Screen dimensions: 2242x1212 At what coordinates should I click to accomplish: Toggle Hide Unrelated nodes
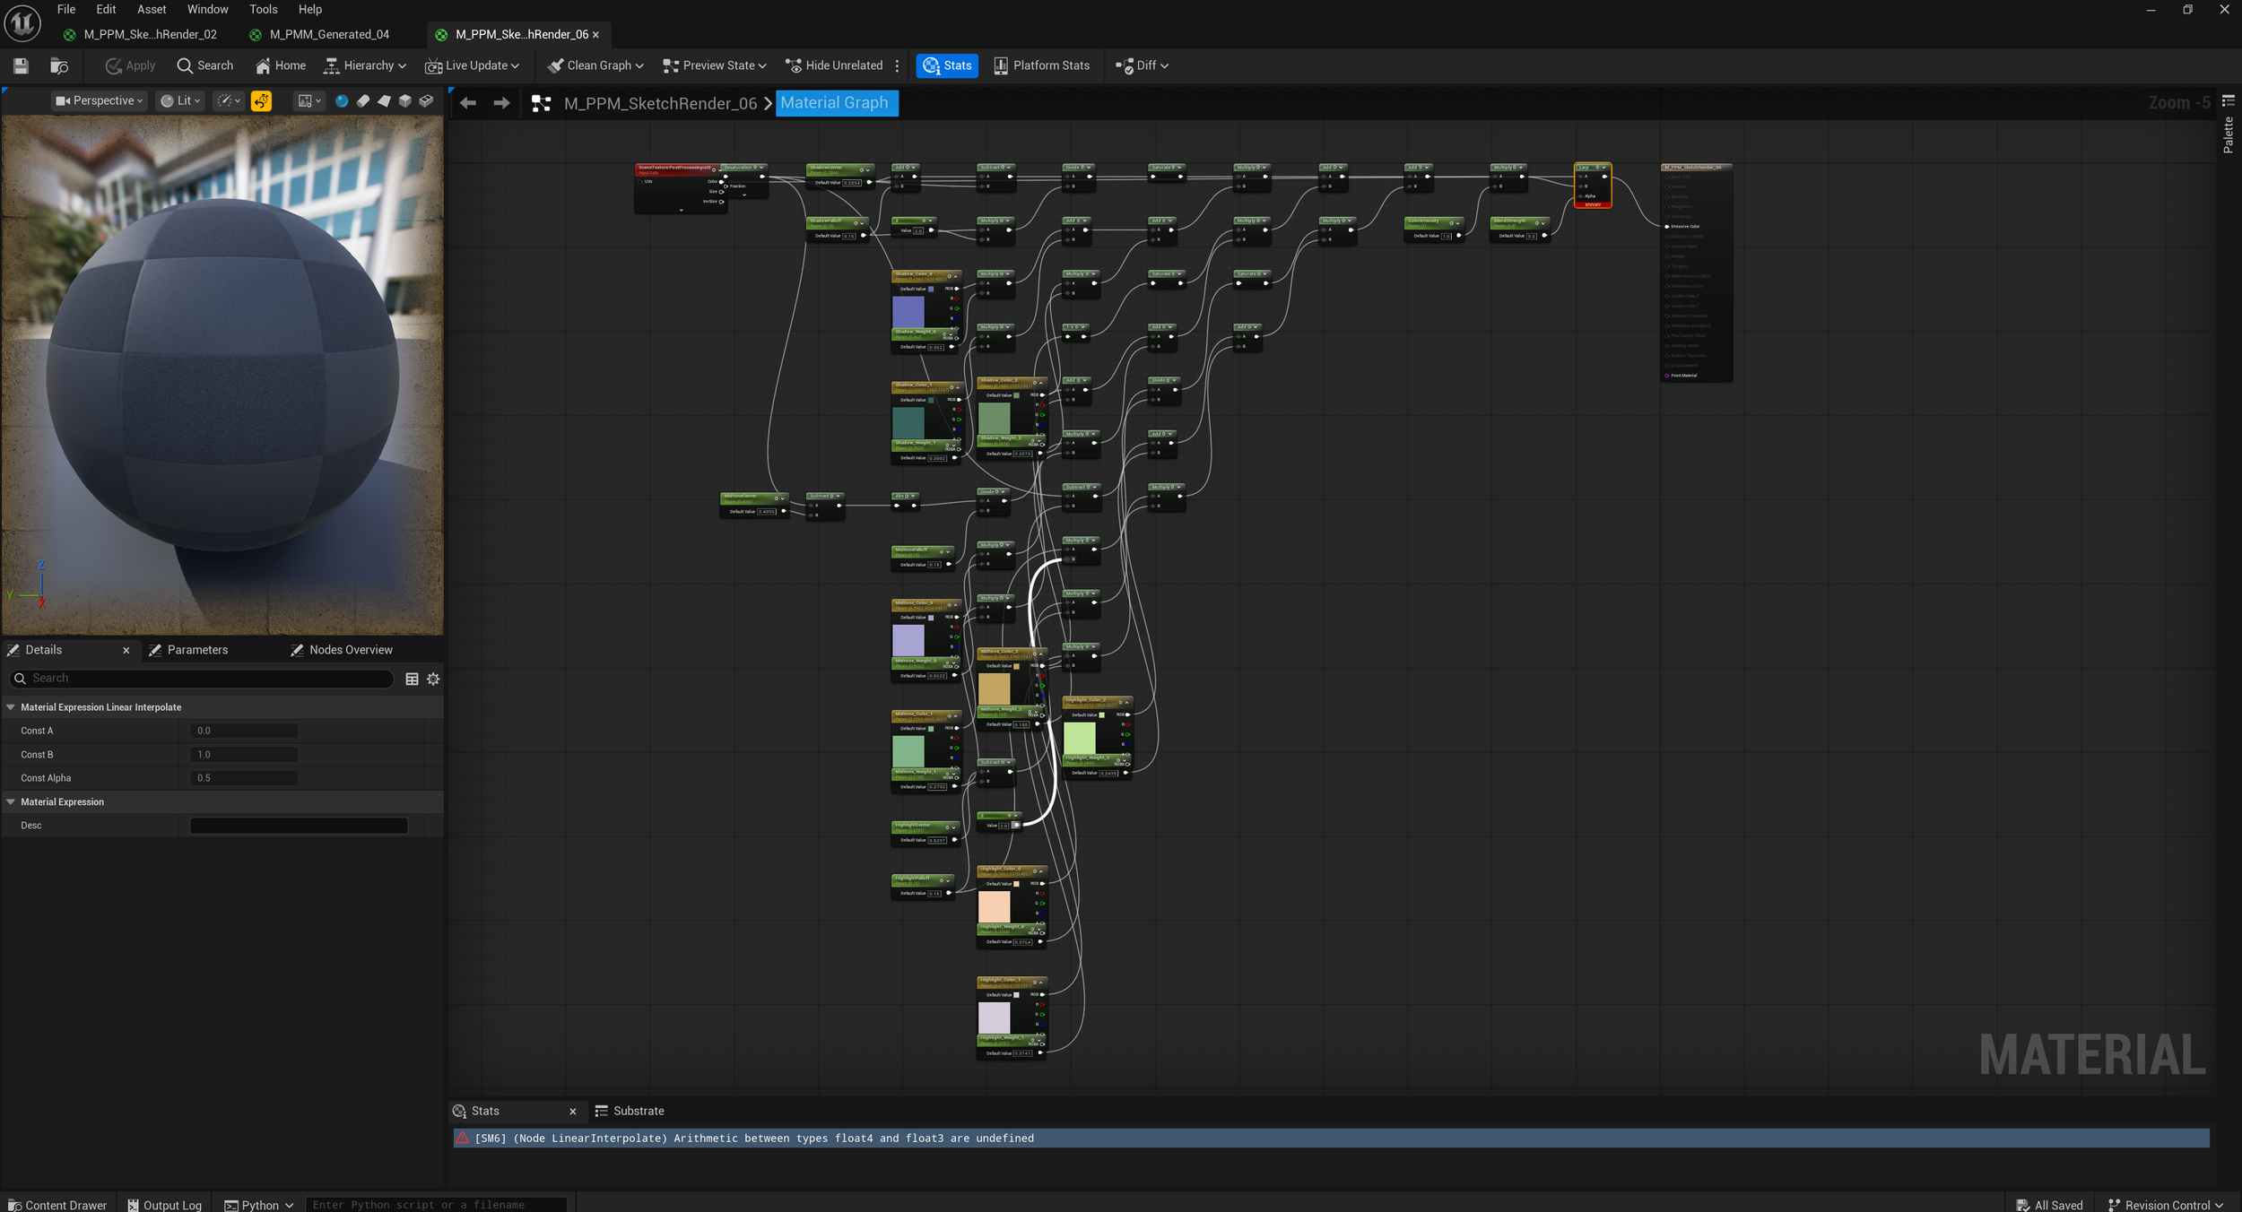point(834,65)
